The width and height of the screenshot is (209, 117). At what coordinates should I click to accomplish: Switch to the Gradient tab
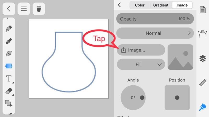click(161, 5)
